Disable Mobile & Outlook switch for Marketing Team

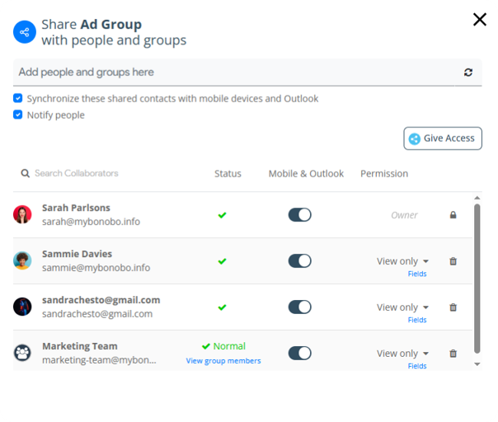tap(299, 354)
